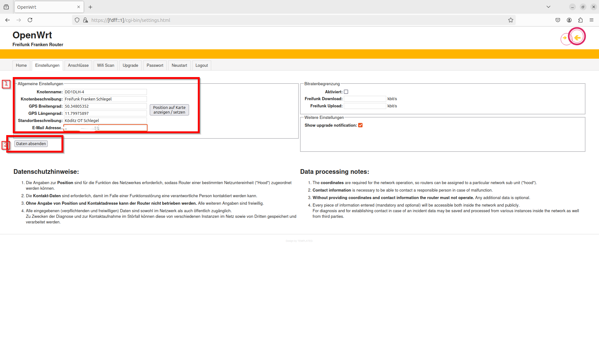This screenshot has height=337, width=599.
Task: Reload the current page
Action: click(x=30, y=20)
